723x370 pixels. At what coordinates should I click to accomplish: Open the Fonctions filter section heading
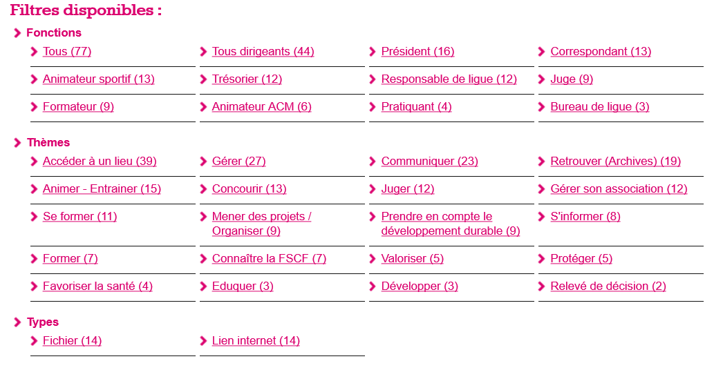pyautogui.click(x=54, y=32)
